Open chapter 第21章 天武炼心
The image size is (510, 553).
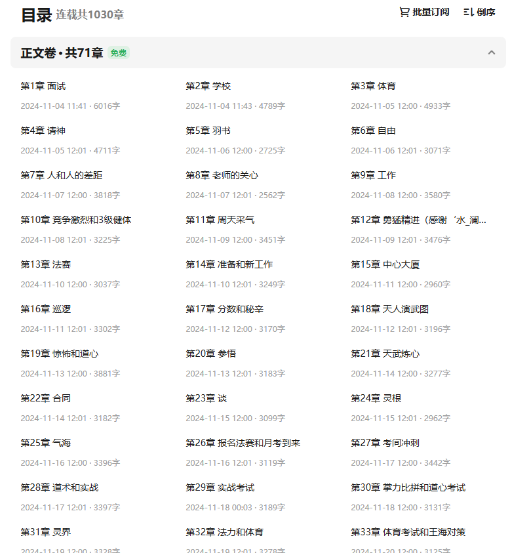[x=385, y=354]
